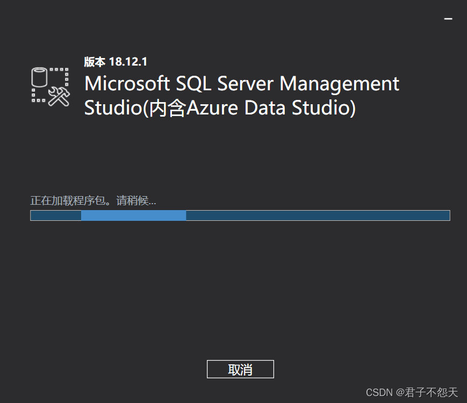Click the 正在加载程序包。请稍候... status text

93,200
